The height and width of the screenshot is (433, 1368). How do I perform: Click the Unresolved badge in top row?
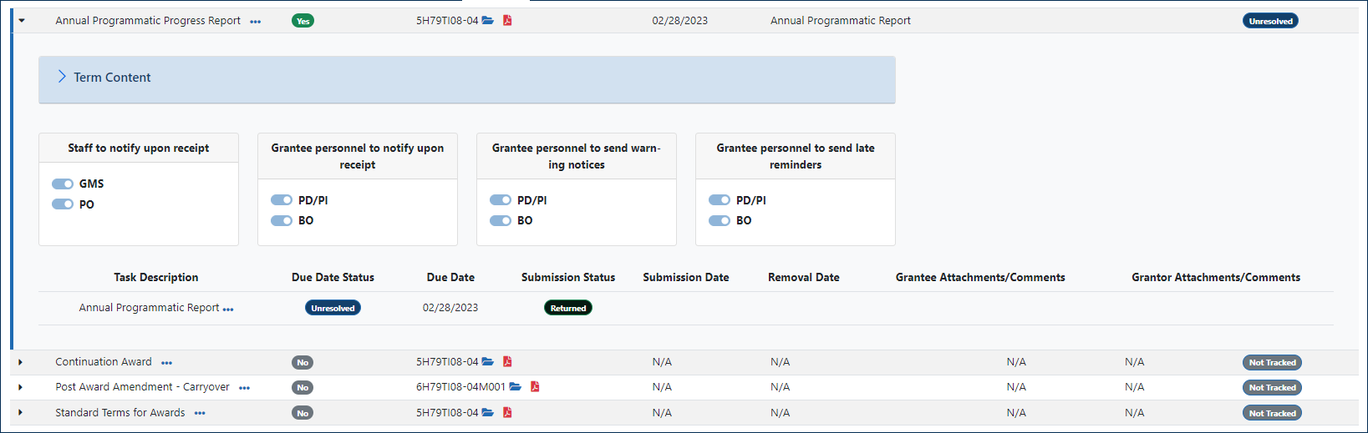(x=1270, y=21)
